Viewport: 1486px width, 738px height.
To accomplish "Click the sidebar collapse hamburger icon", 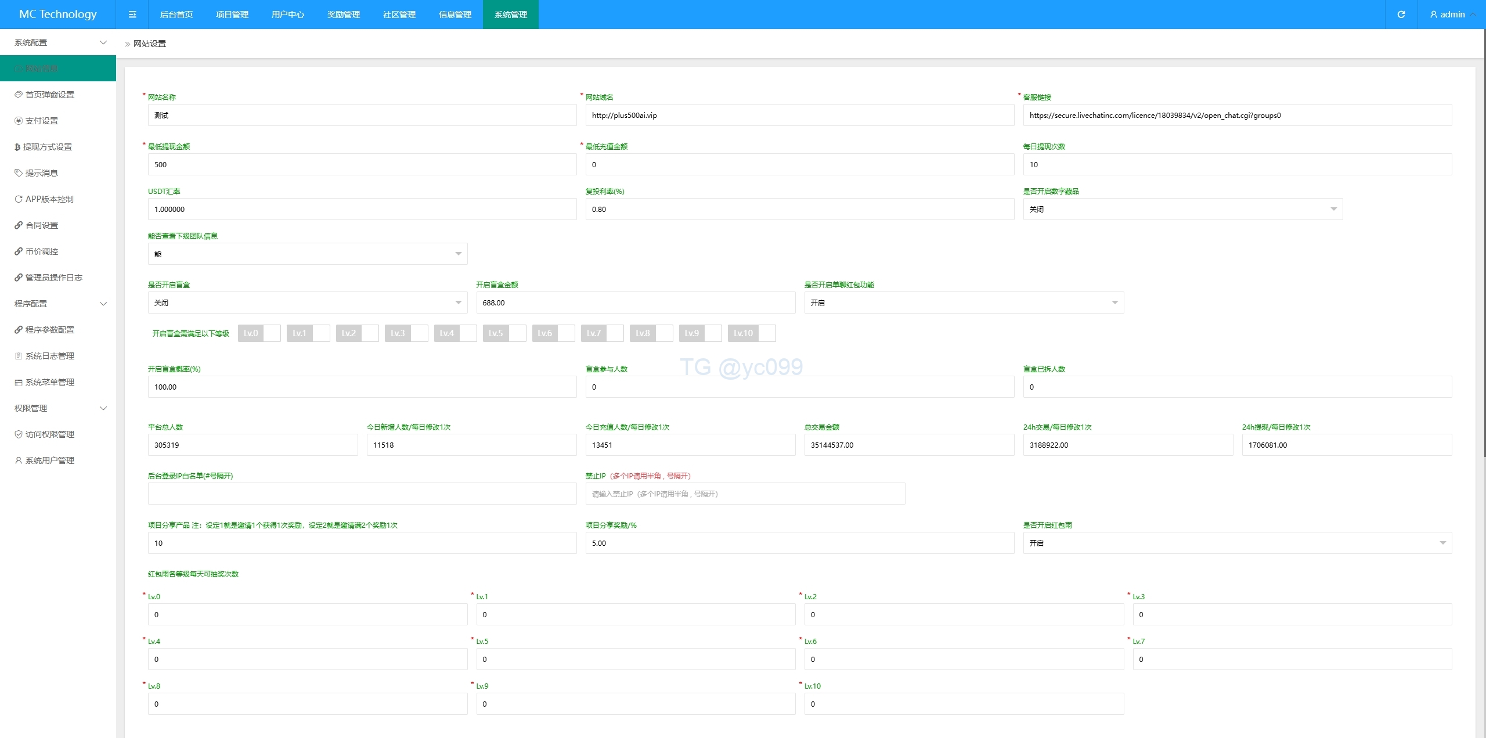I will pyautogui.click(x=132, y=15).
